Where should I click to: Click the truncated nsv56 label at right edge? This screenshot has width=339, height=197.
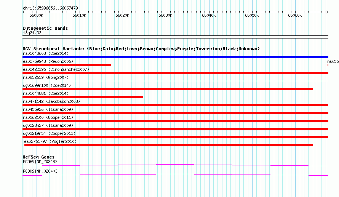[x=333, y=61]
